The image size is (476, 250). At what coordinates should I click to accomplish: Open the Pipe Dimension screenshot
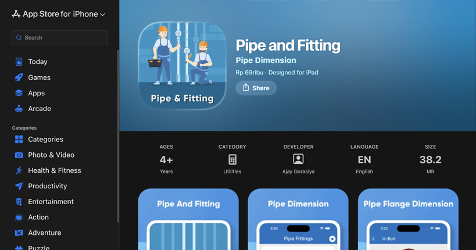[298, 219]
